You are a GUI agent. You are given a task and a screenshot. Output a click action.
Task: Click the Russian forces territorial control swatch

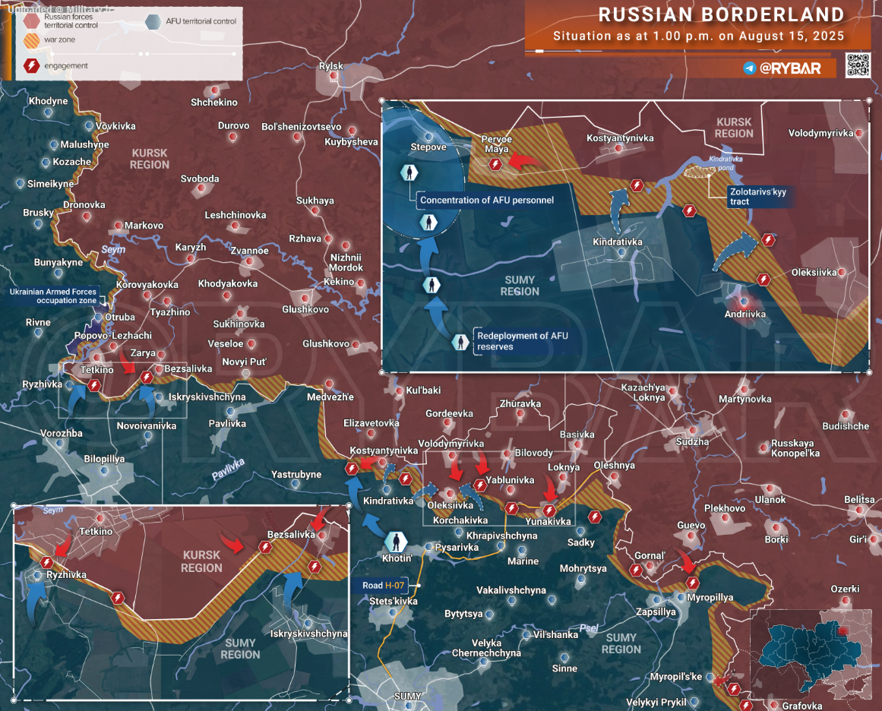click(31, 21)
